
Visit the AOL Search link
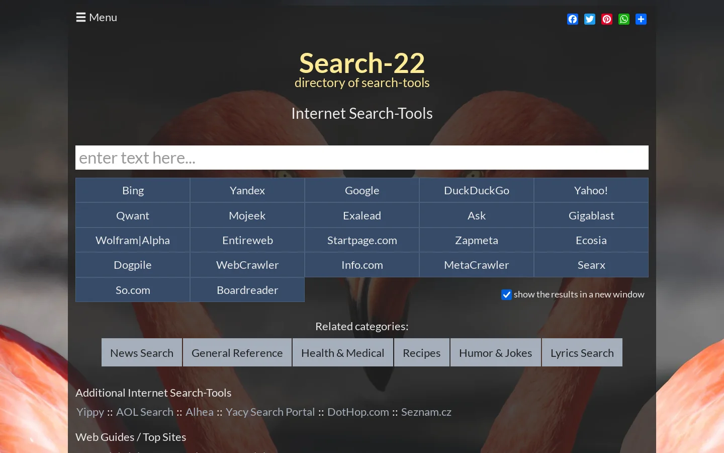tap(145, 412)
